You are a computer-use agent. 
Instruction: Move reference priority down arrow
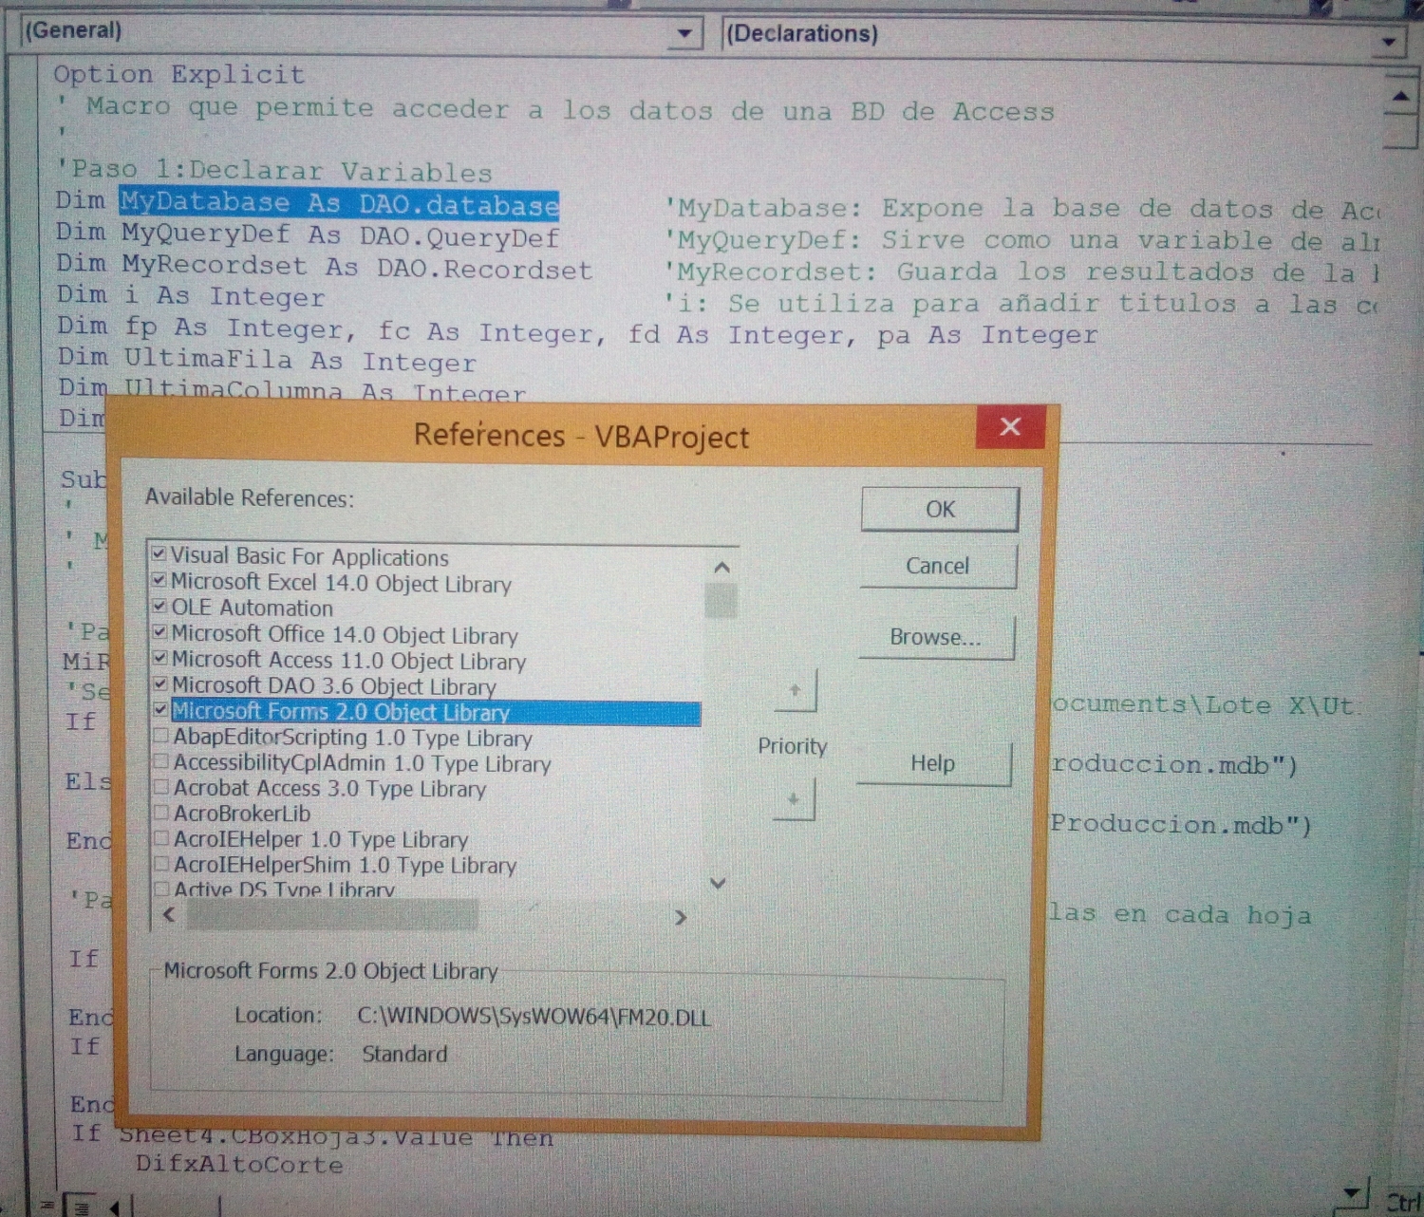pos(794,798)
